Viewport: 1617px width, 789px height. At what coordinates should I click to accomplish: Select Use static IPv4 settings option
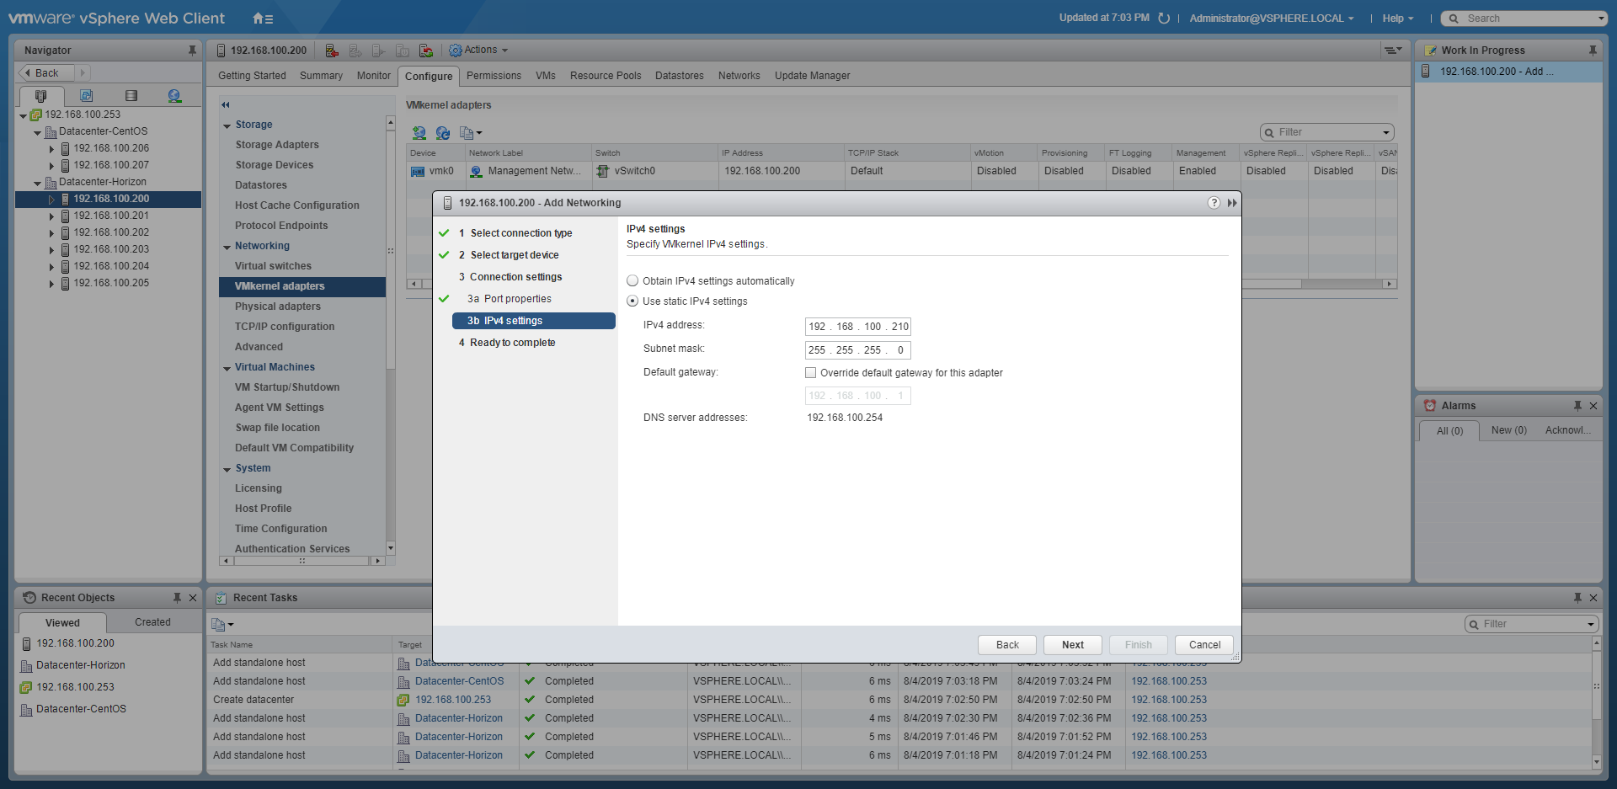(x=632, y=301)
